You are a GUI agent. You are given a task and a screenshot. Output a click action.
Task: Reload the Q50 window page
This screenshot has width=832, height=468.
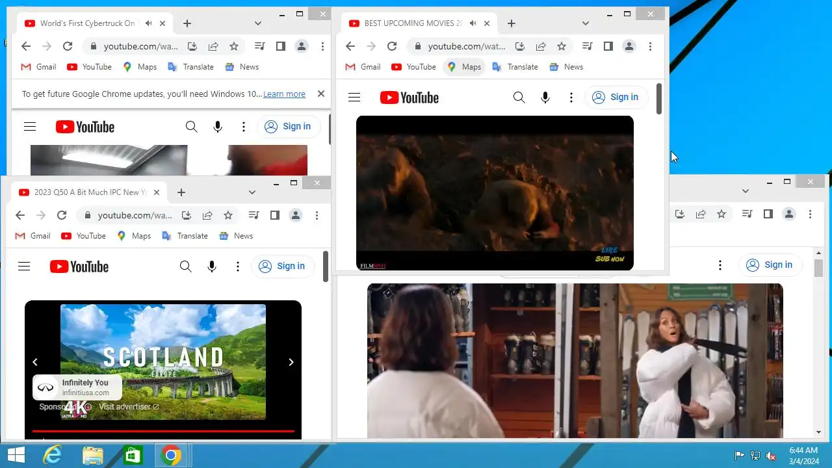(x=62, y=215)
